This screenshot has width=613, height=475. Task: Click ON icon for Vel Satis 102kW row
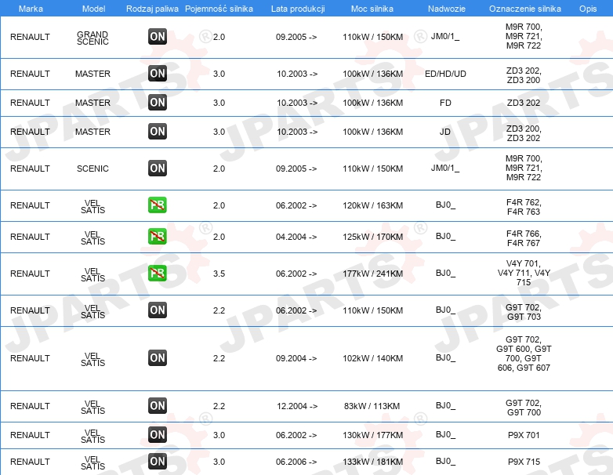coord(158,357)
